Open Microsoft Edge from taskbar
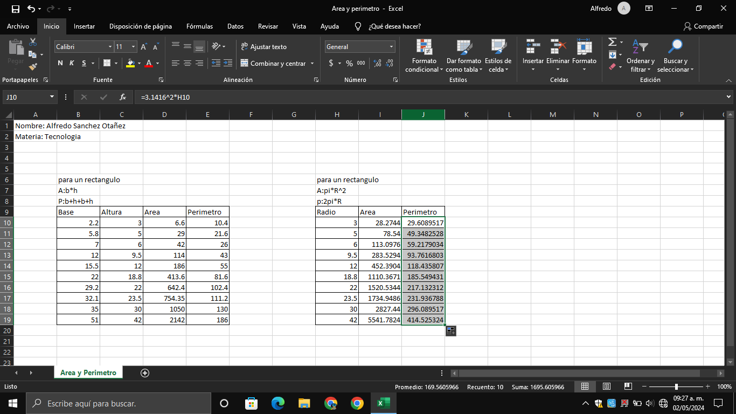 tap(277, 403)
